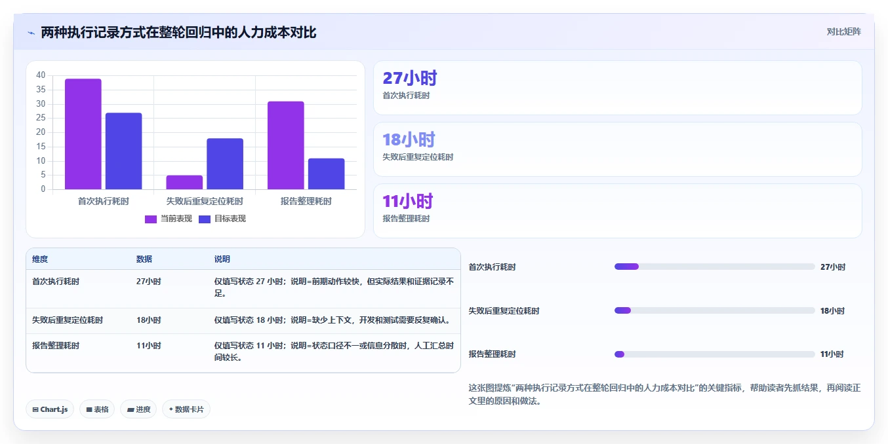Click the 报告整理耗时 x-axis label
The width and height of the screenshot is (888, 444).
point(306,201)
